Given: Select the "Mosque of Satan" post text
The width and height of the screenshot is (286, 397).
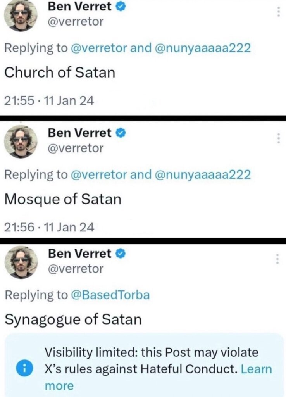Looking at the screenshot, I should tap(62, 200).
